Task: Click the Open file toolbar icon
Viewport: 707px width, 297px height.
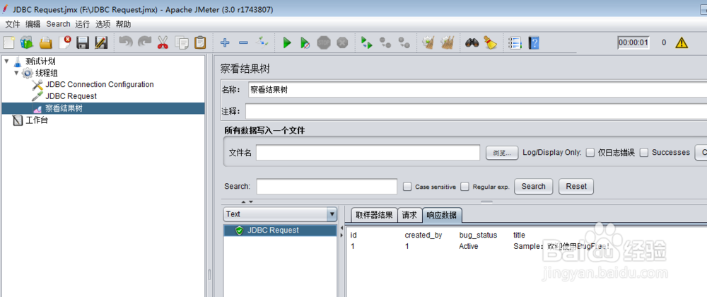Action: coord(45,43)
